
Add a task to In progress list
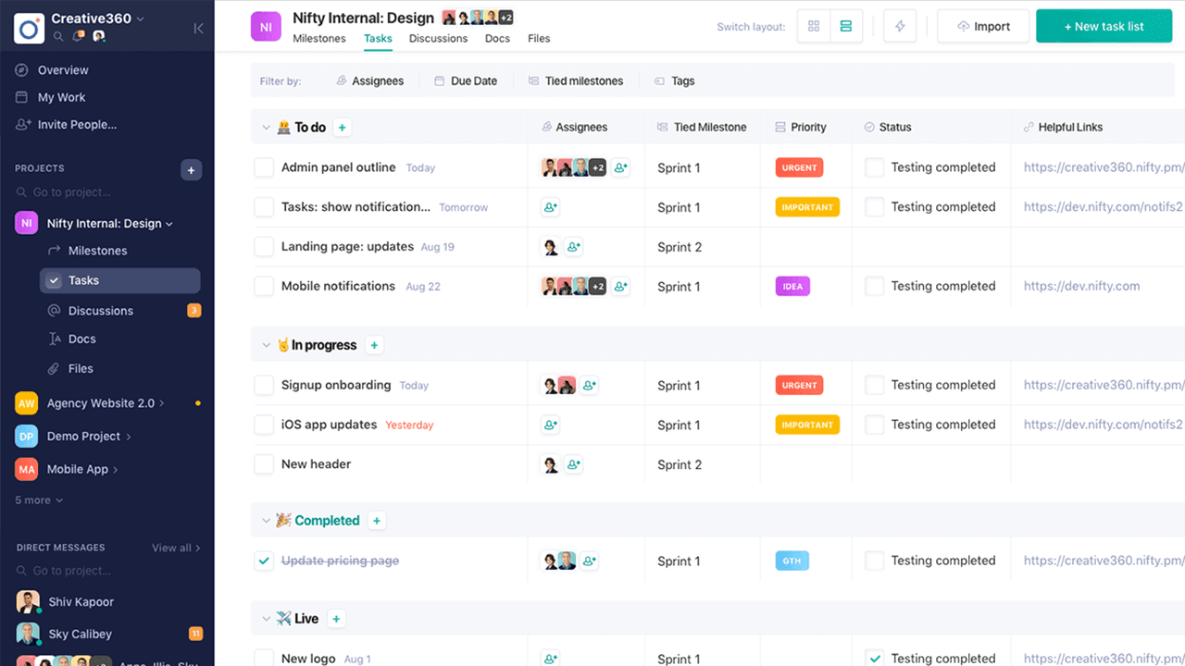[x=374, y=345]
